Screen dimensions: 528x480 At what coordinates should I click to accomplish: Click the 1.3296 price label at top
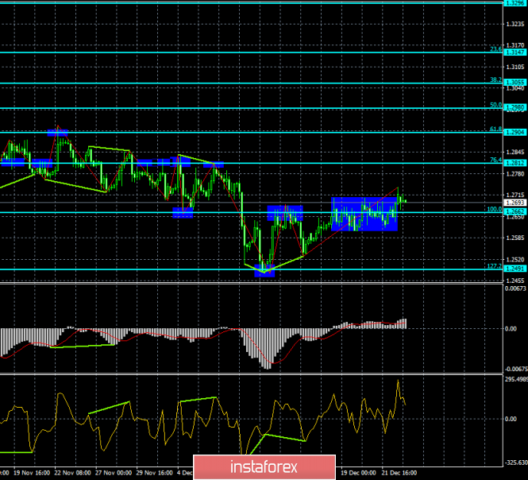point(515,3)
